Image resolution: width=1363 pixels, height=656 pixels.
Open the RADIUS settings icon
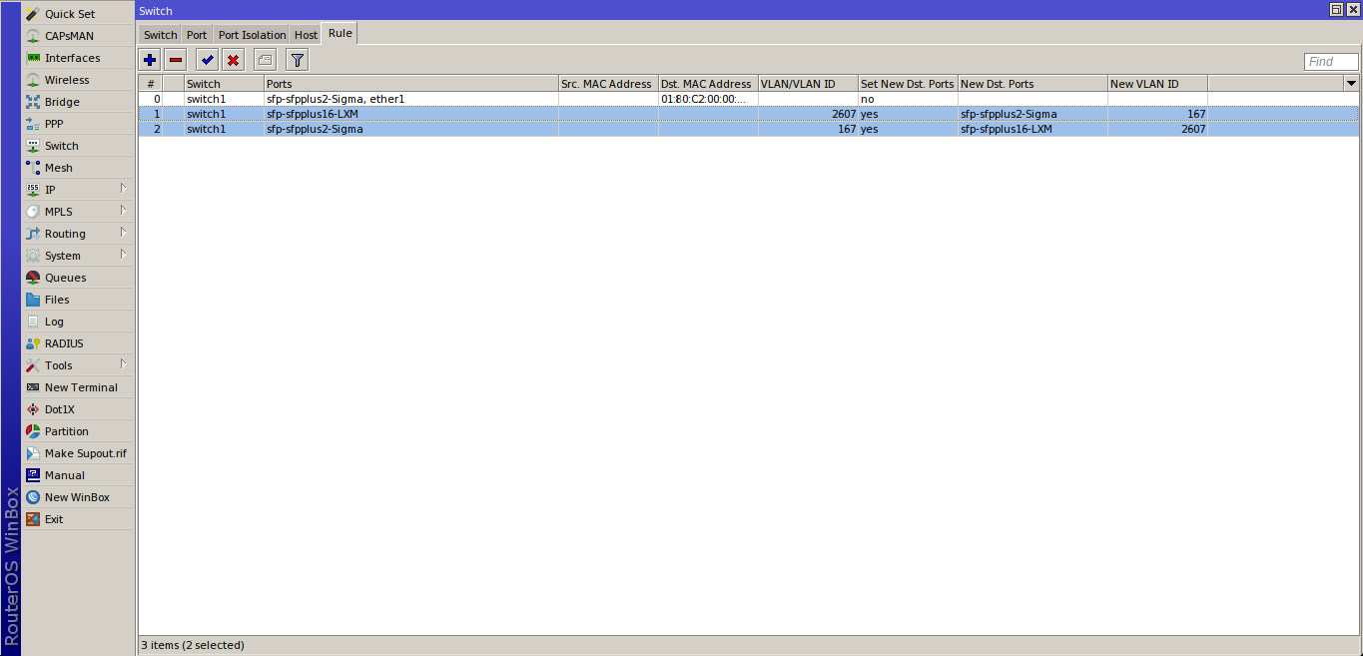pyautogui.click(x=33, y=343)
